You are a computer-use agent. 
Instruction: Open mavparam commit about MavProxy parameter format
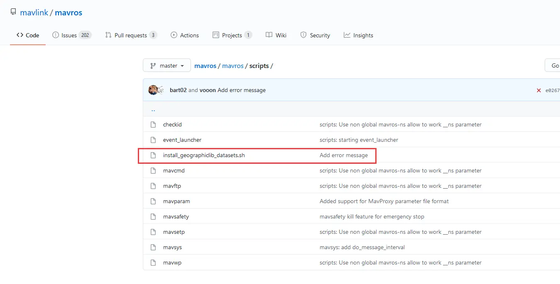pyautogui.click(x=384, y=201)
